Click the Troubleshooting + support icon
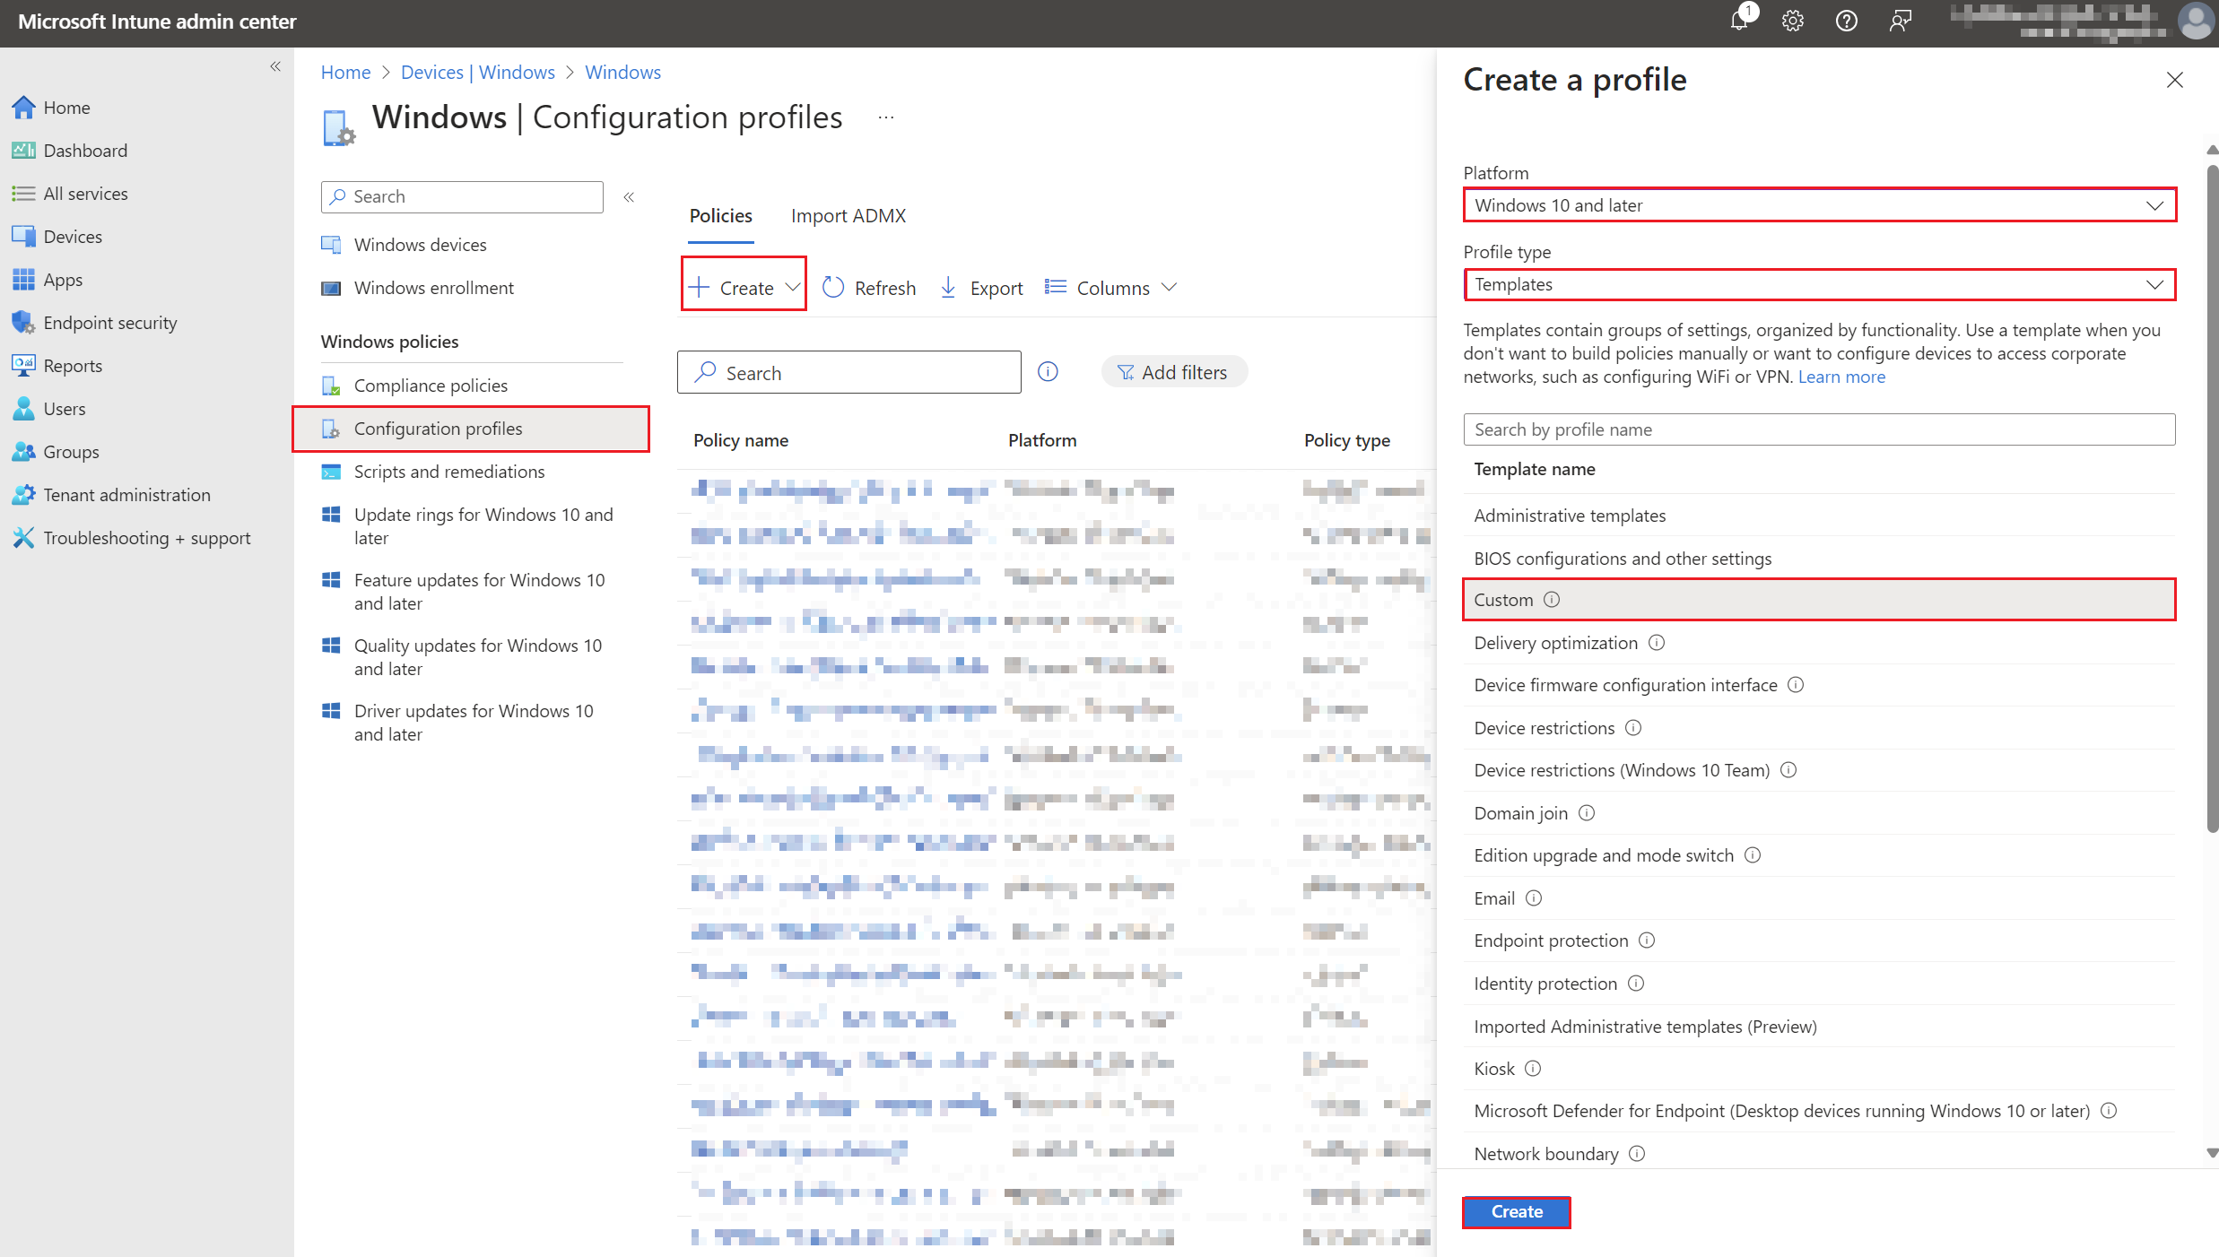Image resolution: width=2219 pixels, height=1257 pixels. 23,538
